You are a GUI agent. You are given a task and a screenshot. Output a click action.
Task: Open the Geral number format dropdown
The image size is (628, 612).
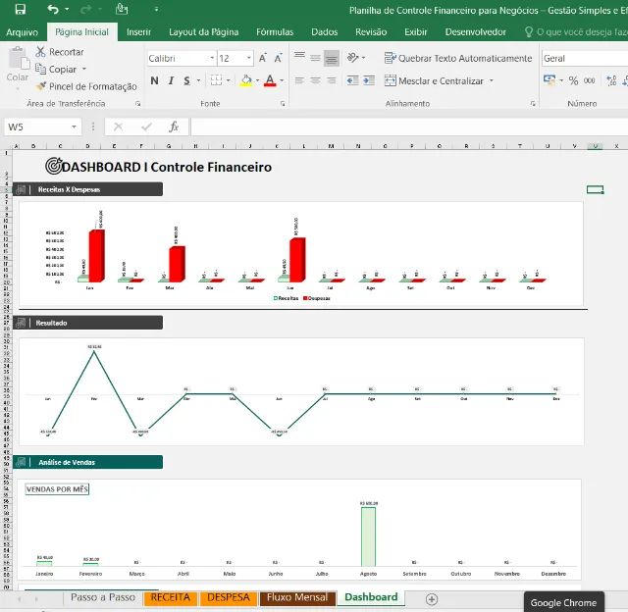click(x=585, y=59)
